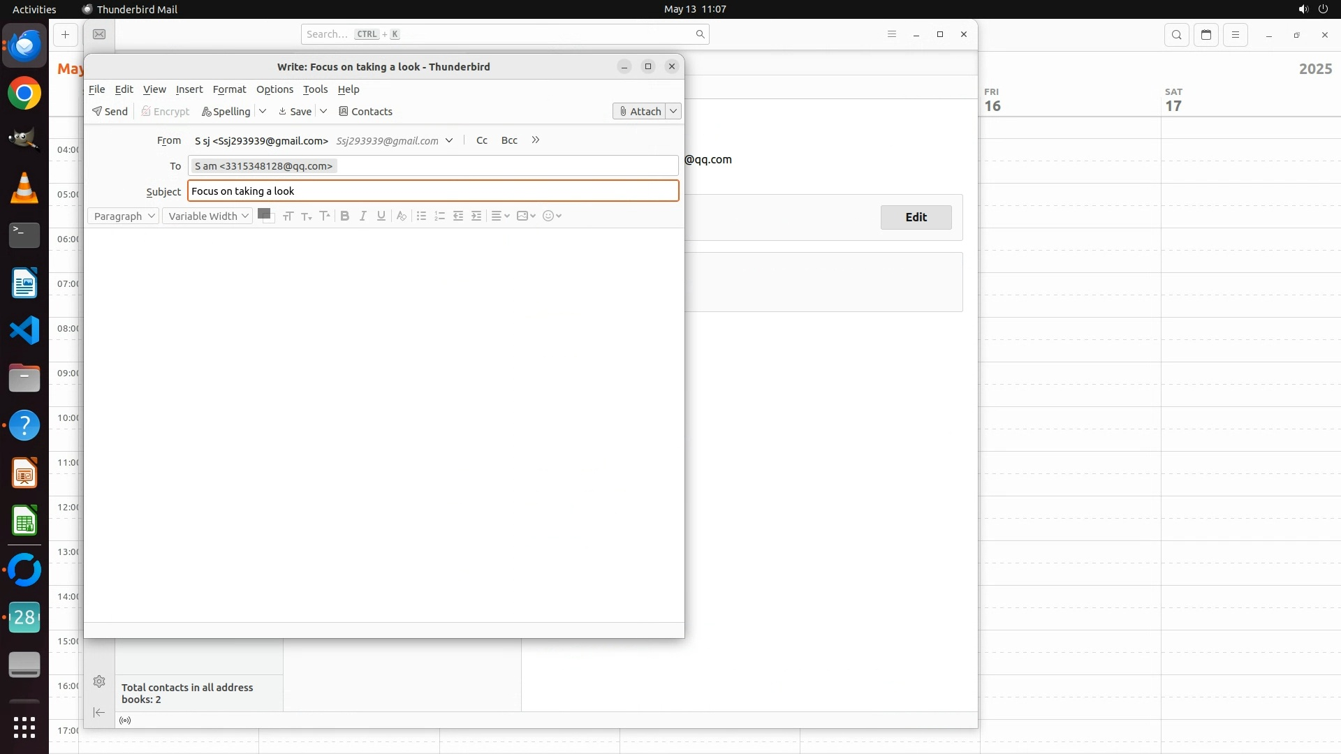Viewport: 1341px width, 754px height.
Task: Open the Options menu
Action: coord(274,89)
